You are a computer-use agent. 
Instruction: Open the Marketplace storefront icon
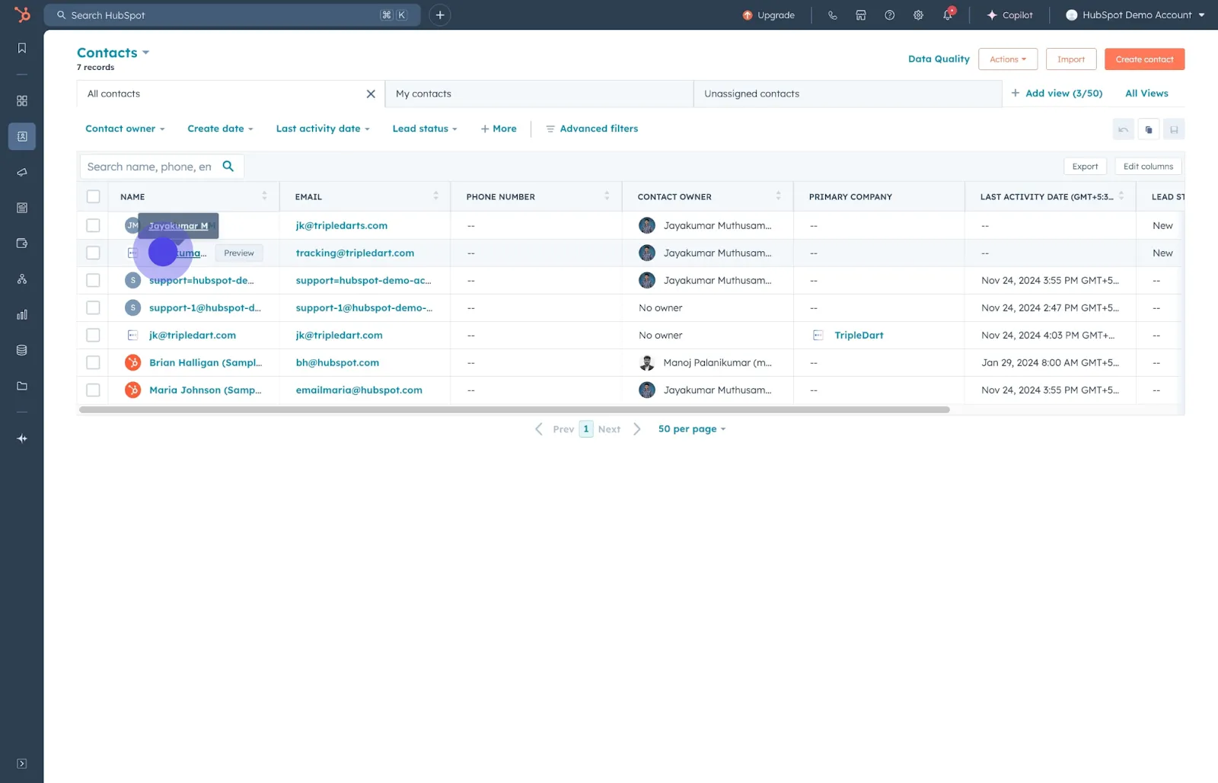(861, 15)
